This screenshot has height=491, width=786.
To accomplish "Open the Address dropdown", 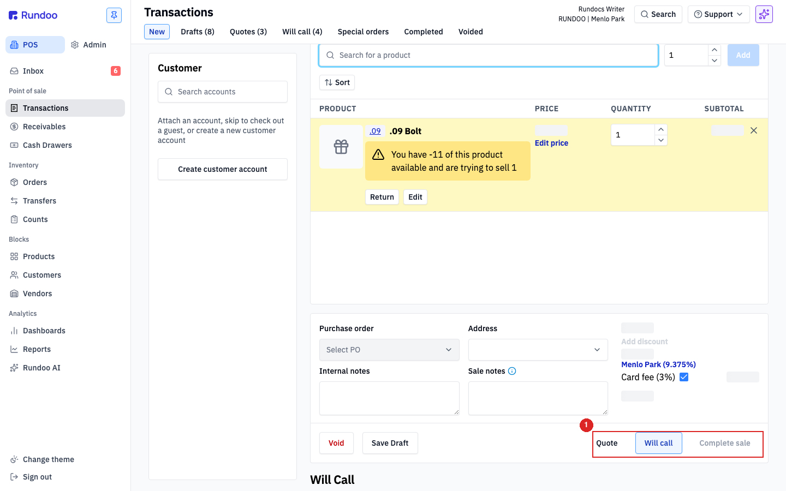I will click(x=538, y=350).
